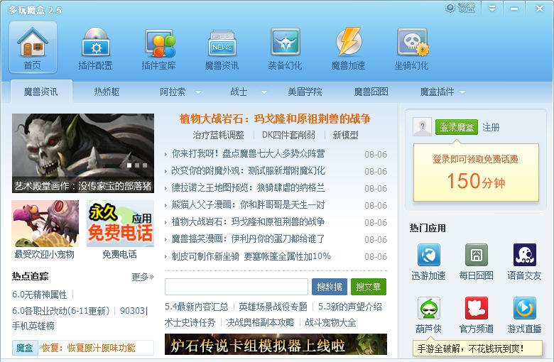Expand the 战士 dropdown arrow
This screenshot has width=554, height=362.
264,92
